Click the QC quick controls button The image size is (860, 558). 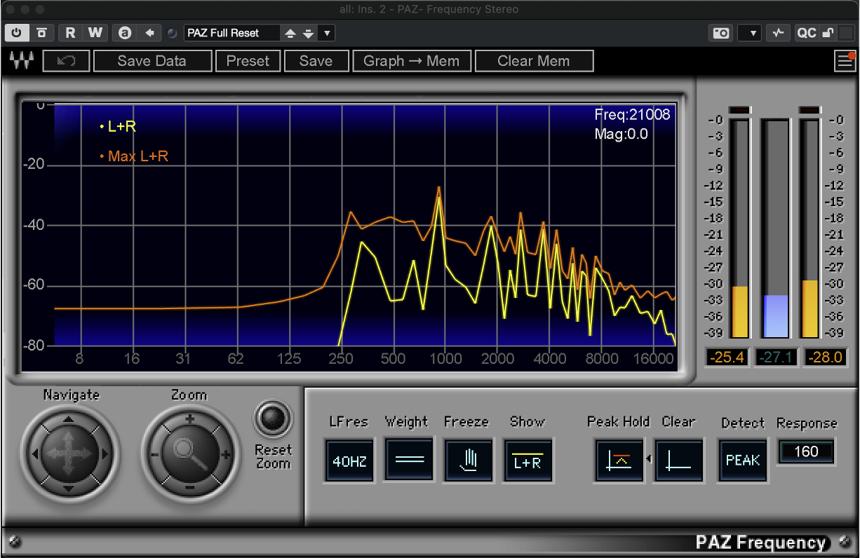click(x=807, y=33)
